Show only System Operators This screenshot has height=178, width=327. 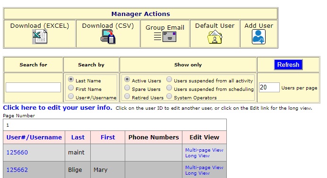169,97
